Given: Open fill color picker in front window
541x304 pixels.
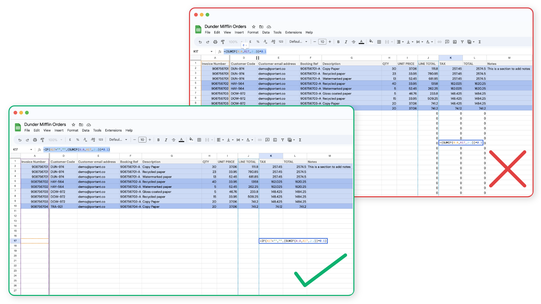Looking at the screenshot, I should click(x=191, y=140).
